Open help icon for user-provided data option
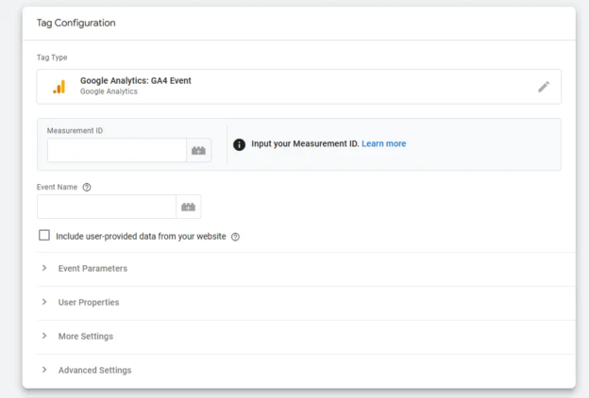 pyautogui.click(x=235, y=237)
